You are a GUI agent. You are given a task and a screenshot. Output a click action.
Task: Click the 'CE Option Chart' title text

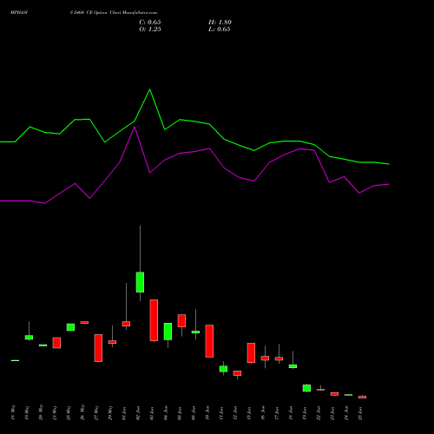pos(104,13)
